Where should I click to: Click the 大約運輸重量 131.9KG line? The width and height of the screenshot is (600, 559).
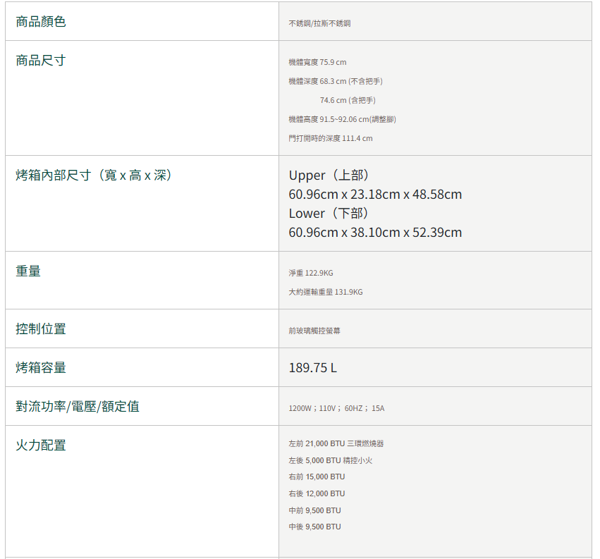click(326, 292)
